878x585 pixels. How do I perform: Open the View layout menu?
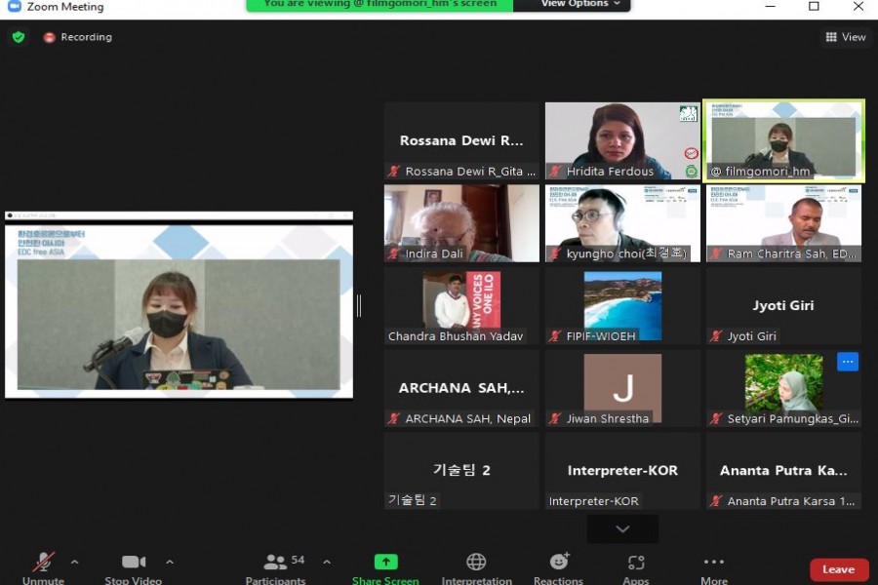[x=845, y=37]
